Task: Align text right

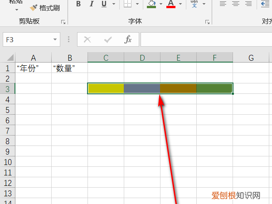Action: click(x=248, y=4)
